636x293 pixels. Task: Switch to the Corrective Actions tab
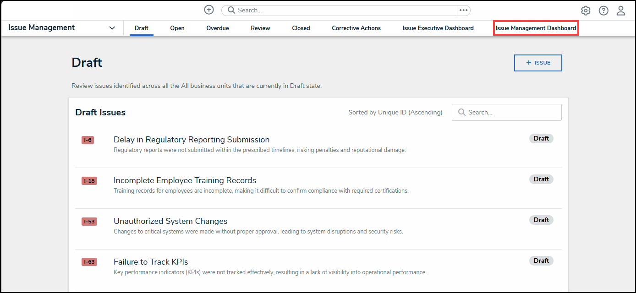(x=356, y=28)
